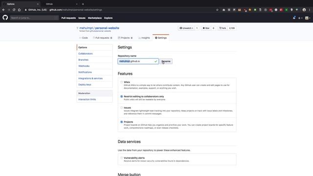This screenshot has width=313, height=176.
Task: Click the GitHub Octocat logo
Action: pyautogui.click(x=5, y=18)
